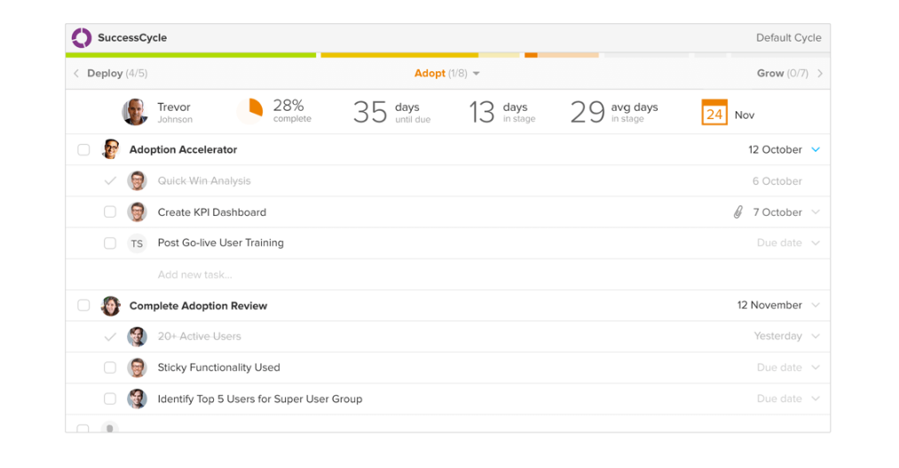Click the Default Cycle label
Image resolution: width=899 pixels, height=468 pixels.
[x=788, y=38]
